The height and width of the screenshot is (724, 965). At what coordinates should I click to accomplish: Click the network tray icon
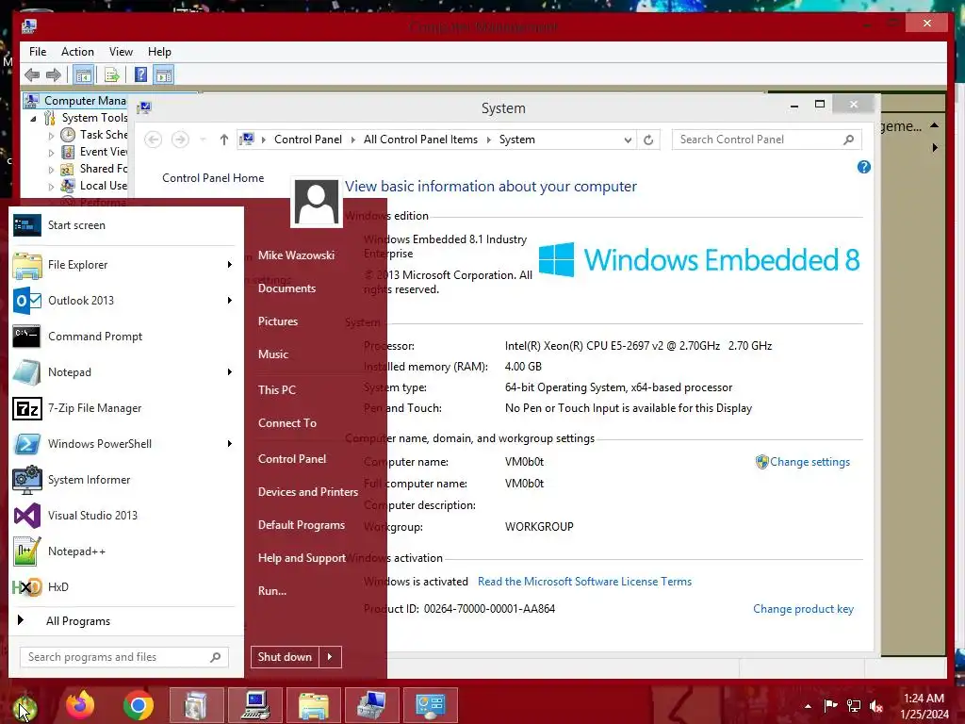tap(854, 706)
